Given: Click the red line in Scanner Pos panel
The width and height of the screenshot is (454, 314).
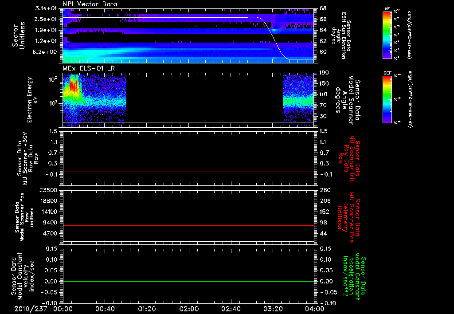Looking at the screenshot, I should tap(188, 225).
